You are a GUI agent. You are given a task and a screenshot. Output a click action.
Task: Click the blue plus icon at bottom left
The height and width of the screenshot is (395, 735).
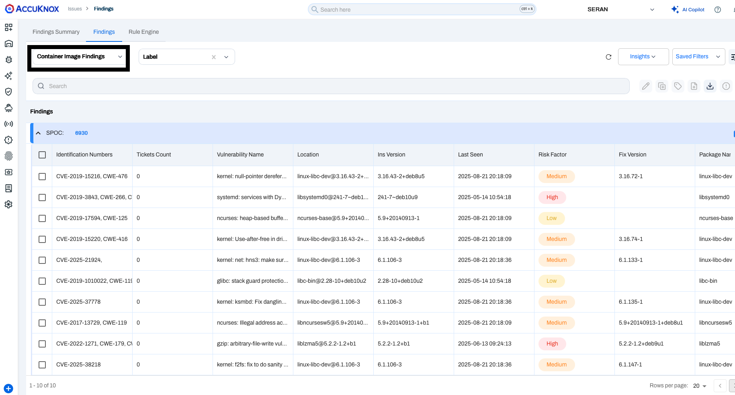[8, 389]
